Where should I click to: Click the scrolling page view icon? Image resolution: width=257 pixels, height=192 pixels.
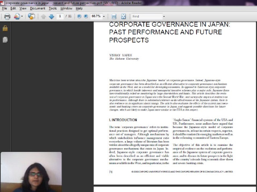(114, 16)
